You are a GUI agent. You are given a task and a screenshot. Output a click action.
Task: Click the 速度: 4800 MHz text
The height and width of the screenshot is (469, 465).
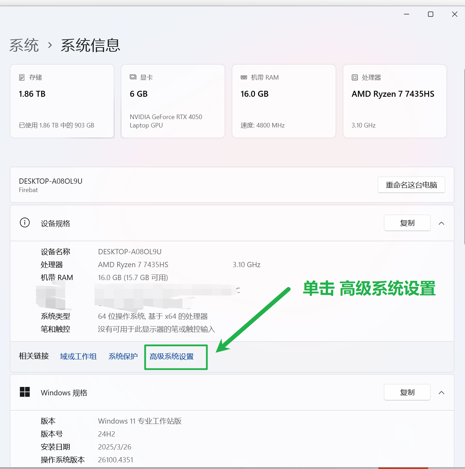(263, 125)
